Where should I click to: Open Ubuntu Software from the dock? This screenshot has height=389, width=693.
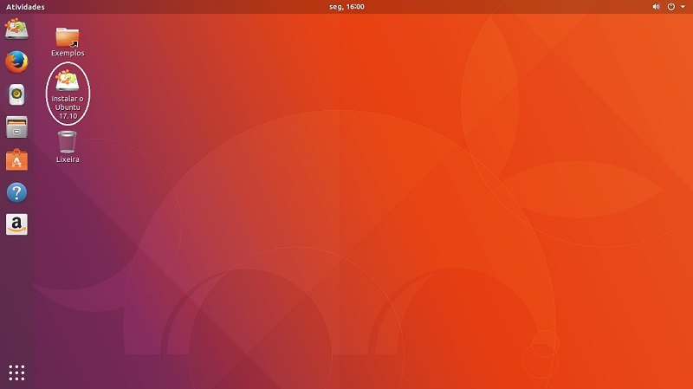(16, 160)
